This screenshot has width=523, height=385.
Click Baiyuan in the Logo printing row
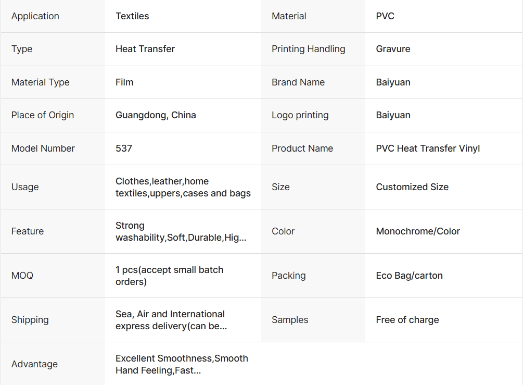[393, 115]
